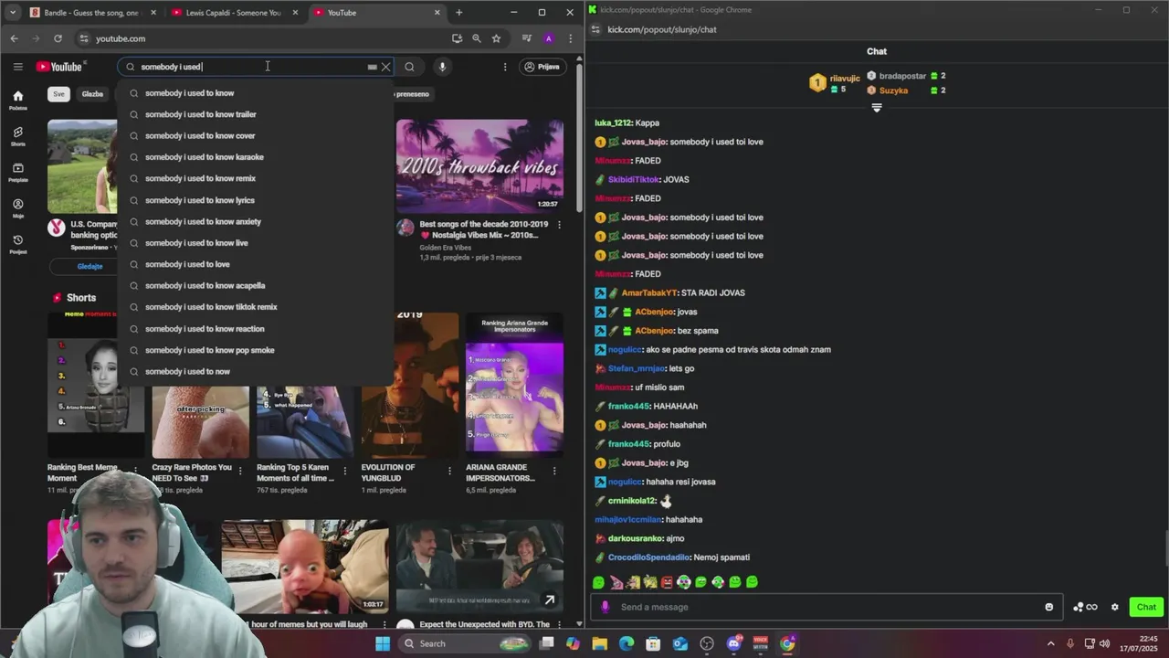The image size is (1169, 658).
Task: Open the YouTube hamburger guide menu
Action: click(x=17, y=67)
